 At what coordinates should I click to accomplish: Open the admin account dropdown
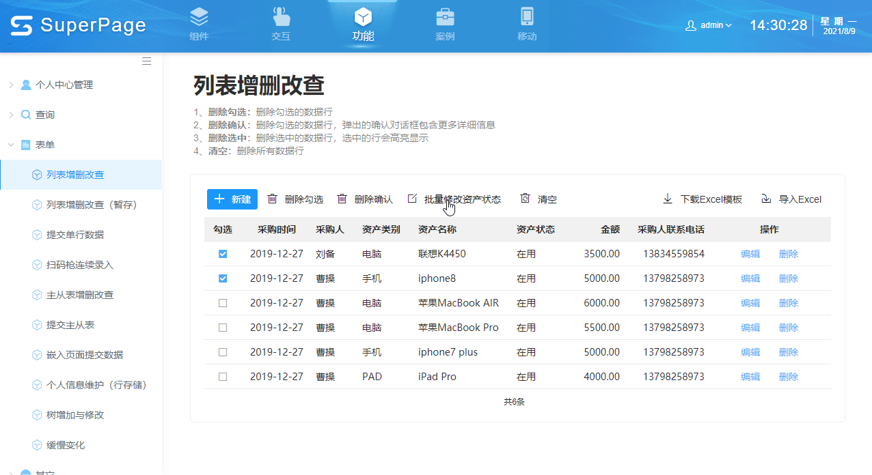[709, 25]
